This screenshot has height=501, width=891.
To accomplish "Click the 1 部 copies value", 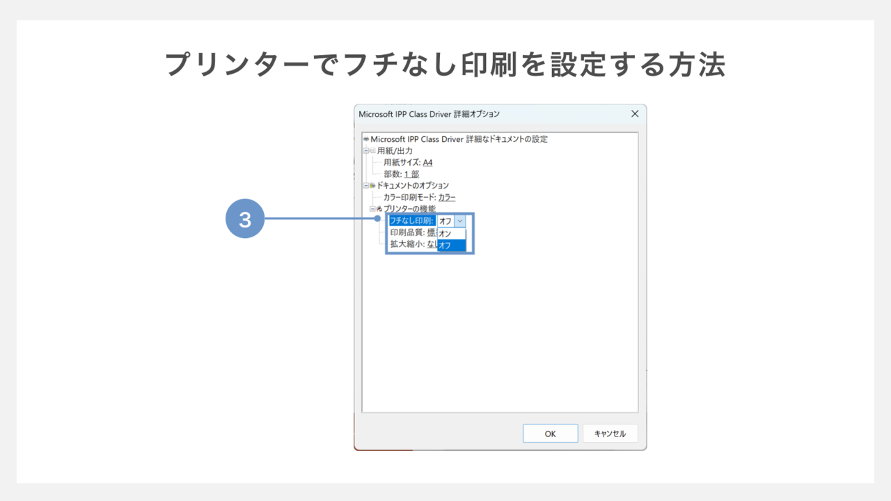I will [x=411, y=174].
